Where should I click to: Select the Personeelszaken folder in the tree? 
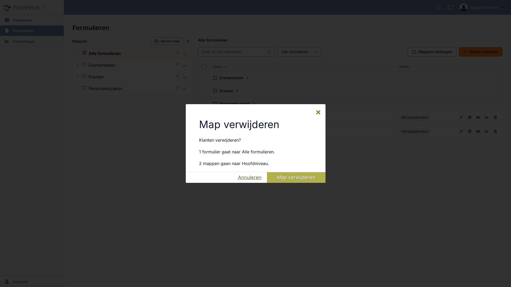[105, 88]
